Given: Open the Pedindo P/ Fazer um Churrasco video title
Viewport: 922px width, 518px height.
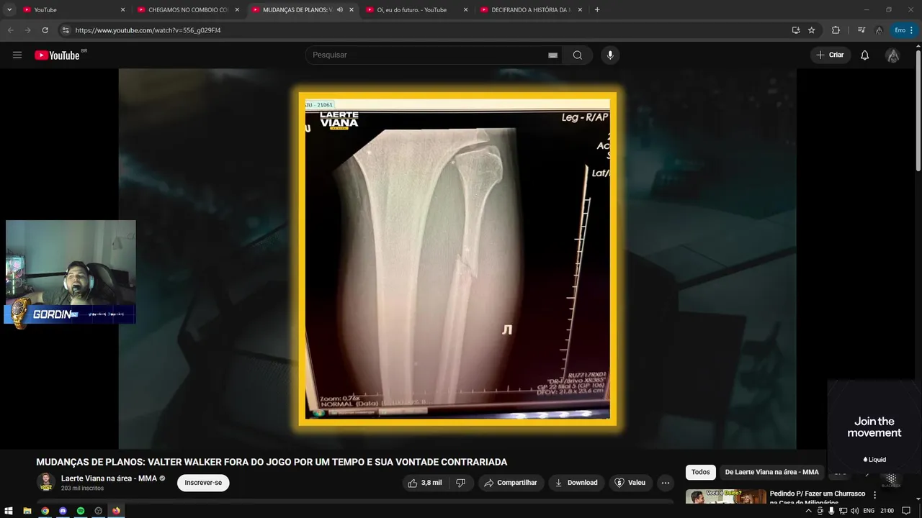Looking at the screenshot, I should (818, 498).
